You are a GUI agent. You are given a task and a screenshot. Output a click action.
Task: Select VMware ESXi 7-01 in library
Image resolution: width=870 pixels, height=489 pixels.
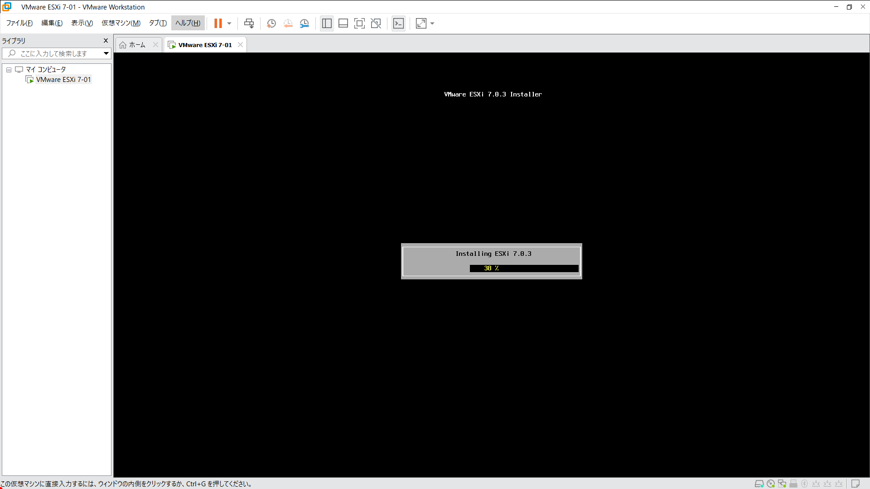63,80
